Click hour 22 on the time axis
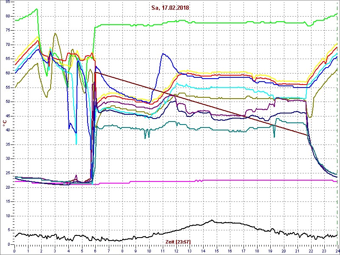This screenshot has width=340, height=255. coord(311,250)
